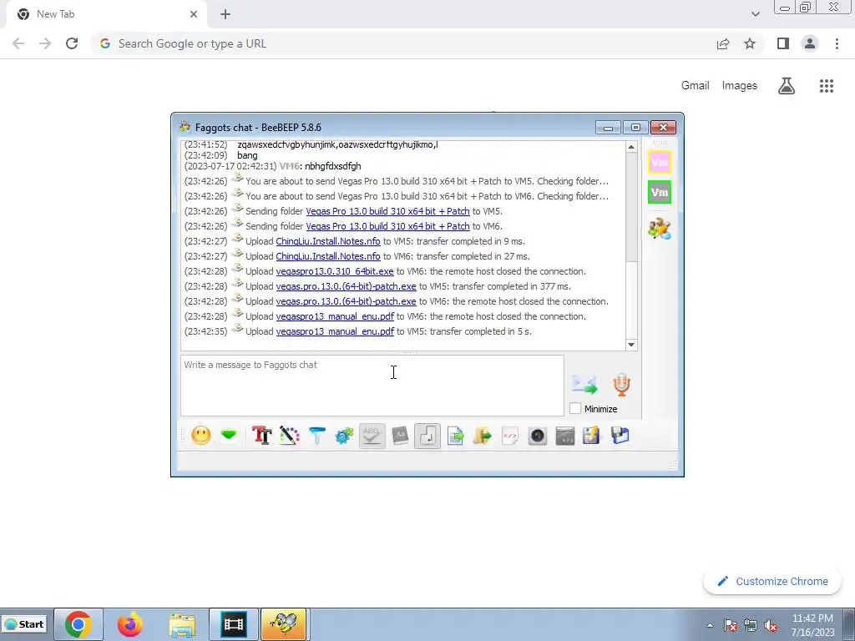Reload the page in Chrome

click(x=72, y=43)
